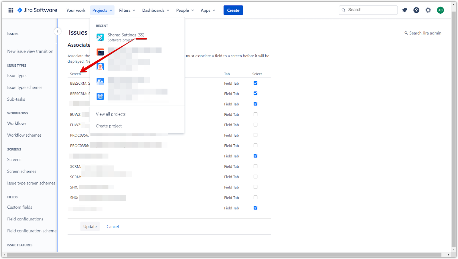Open the notifications bell icon
Viewport: 458px width, 259px height.
coord(404,10)
